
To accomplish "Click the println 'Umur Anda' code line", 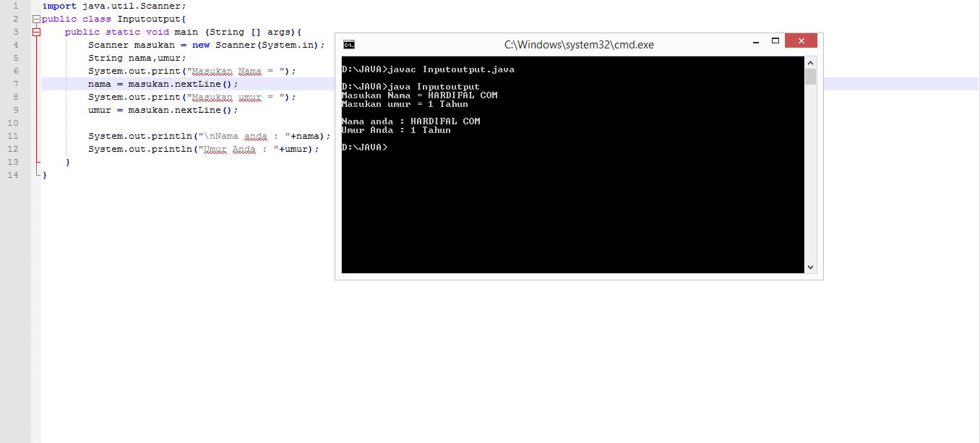I will pyautogui.click(x=204, y=149).
